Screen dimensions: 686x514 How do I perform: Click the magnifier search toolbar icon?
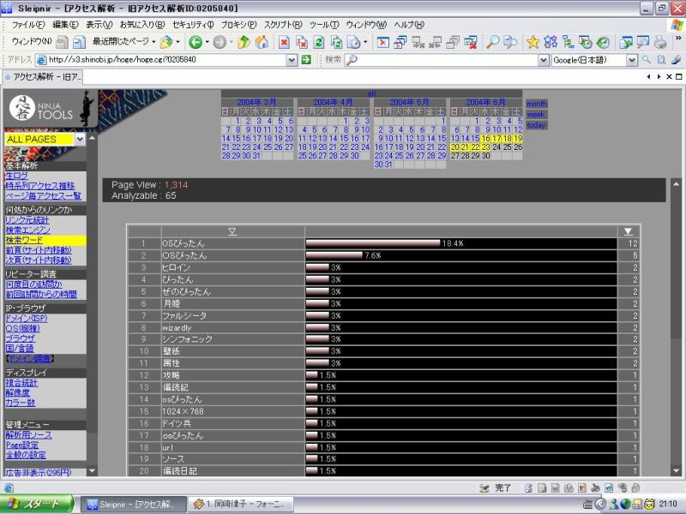pos(492,42)
